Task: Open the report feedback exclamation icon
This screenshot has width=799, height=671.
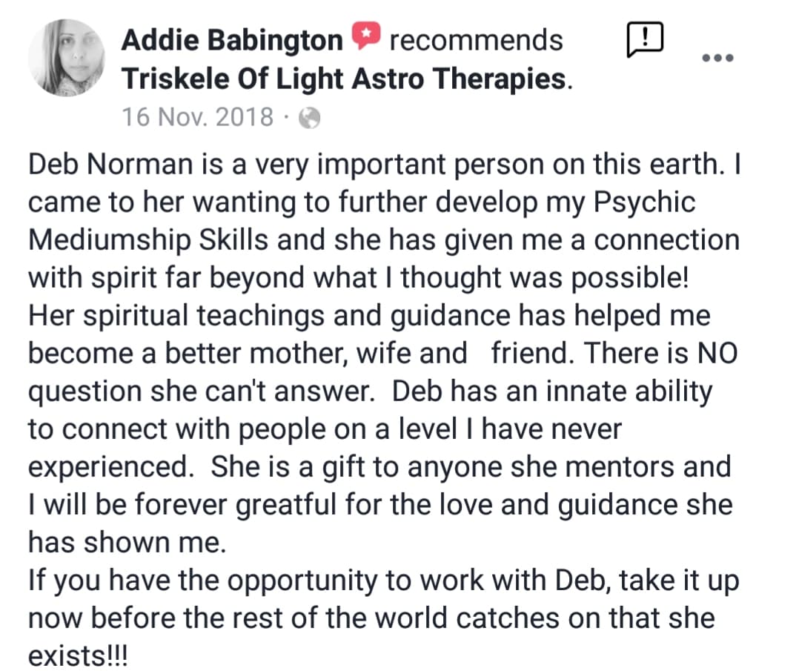Action: (645, 39)
